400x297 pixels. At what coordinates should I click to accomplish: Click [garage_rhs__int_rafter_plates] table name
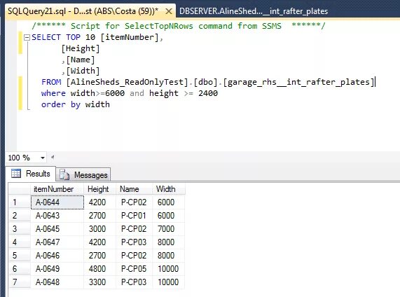pos(298,82)
